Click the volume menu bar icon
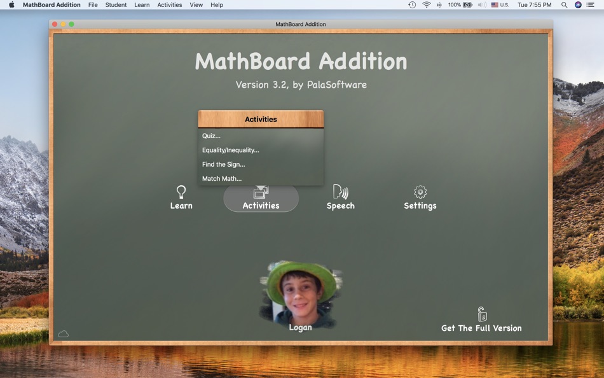This screenshot has width=604, height=378. pos(482,5)
